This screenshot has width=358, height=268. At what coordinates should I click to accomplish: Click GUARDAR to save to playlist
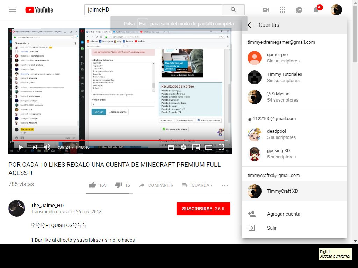(x=197, y=185)
